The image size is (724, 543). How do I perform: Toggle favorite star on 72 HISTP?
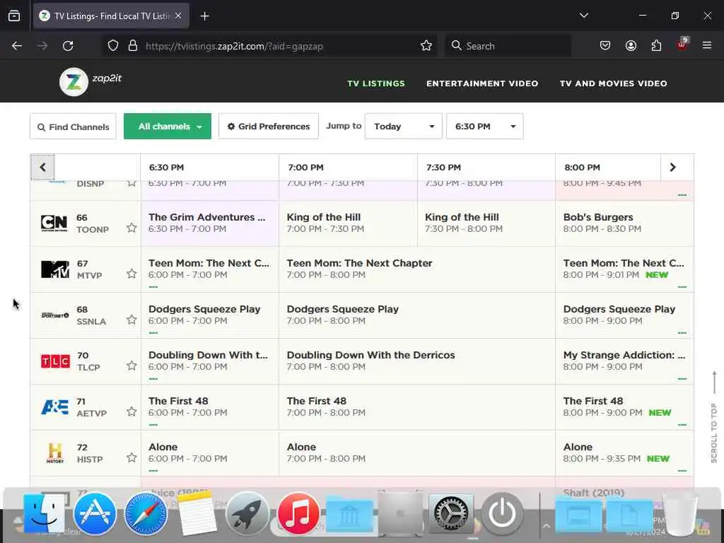pos(132,457)
